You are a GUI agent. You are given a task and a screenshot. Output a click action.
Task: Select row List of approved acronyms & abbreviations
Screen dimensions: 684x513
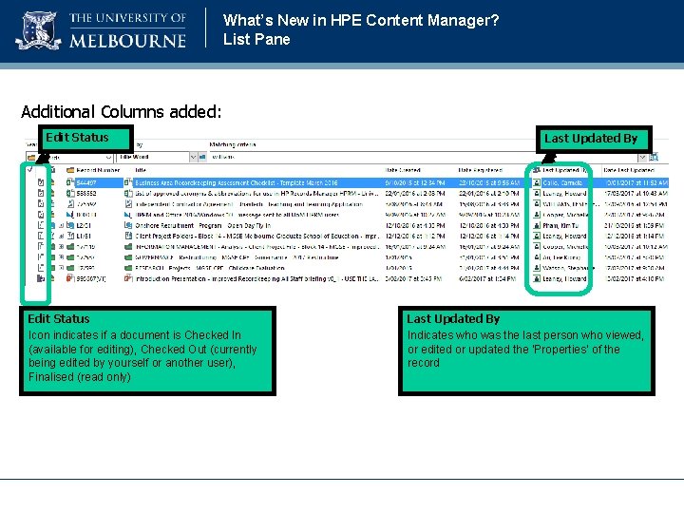coord(256,193)
